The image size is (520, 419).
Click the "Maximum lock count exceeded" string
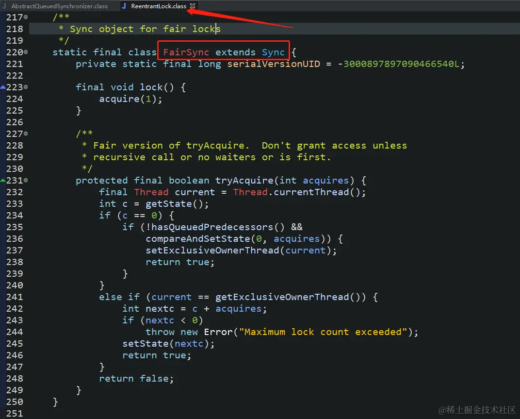click(323, 332)
